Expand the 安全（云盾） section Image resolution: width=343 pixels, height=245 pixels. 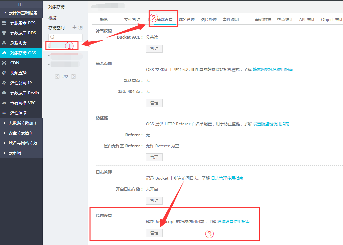point(5,133)
